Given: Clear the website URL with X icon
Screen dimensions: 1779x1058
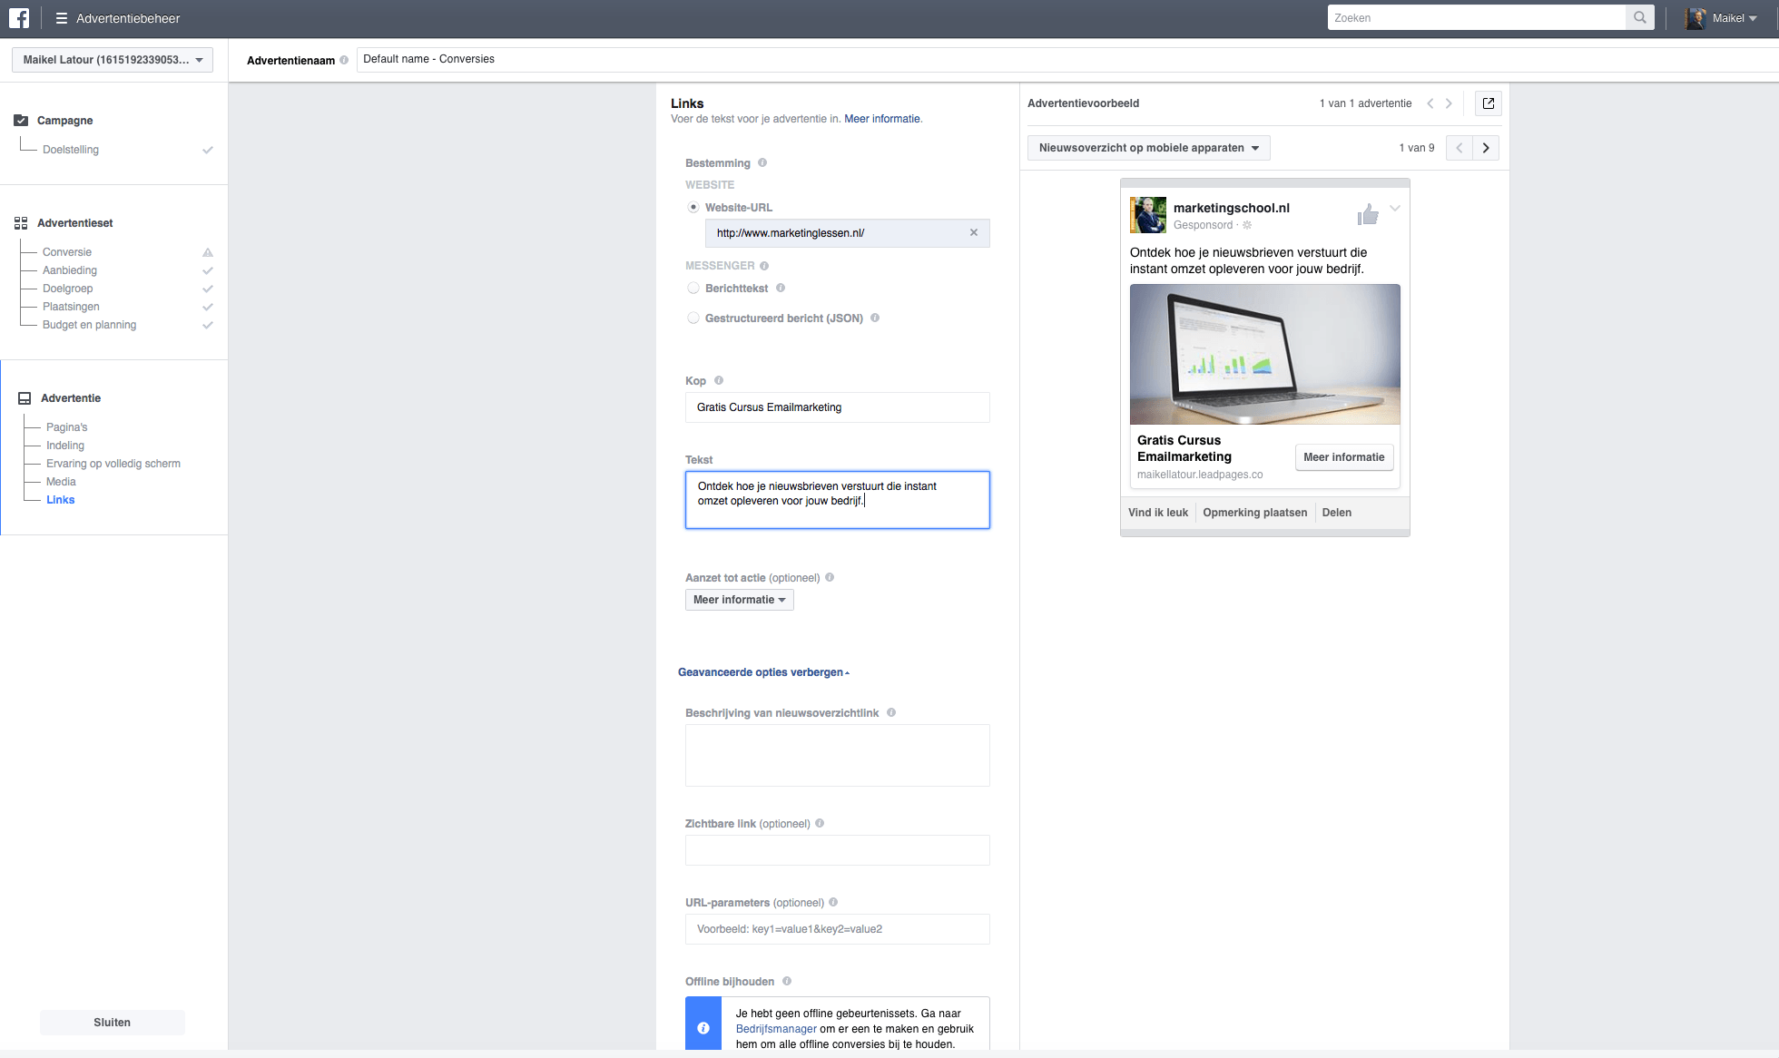Looking at the screenshot, I should pyautogui.click(x=974, y=233).
